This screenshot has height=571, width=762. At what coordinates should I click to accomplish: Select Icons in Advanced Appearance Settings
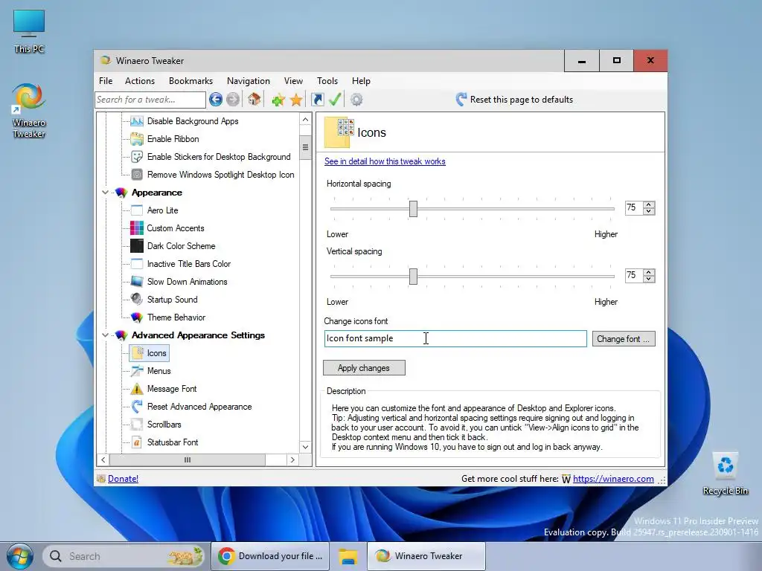tap(150, 353)
